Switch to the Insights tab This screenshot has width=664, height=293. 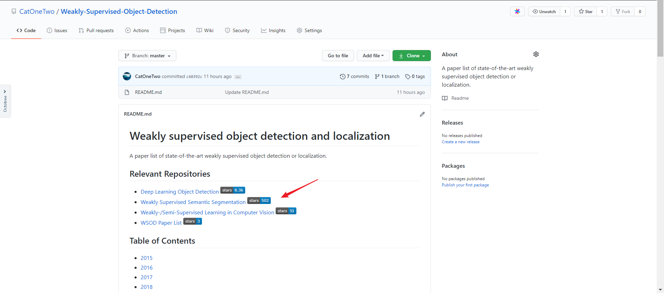click(x=273, y=30)
